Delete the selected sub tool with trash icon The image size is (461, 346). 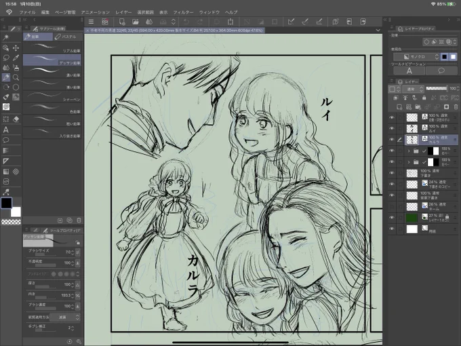click(79, 220)
